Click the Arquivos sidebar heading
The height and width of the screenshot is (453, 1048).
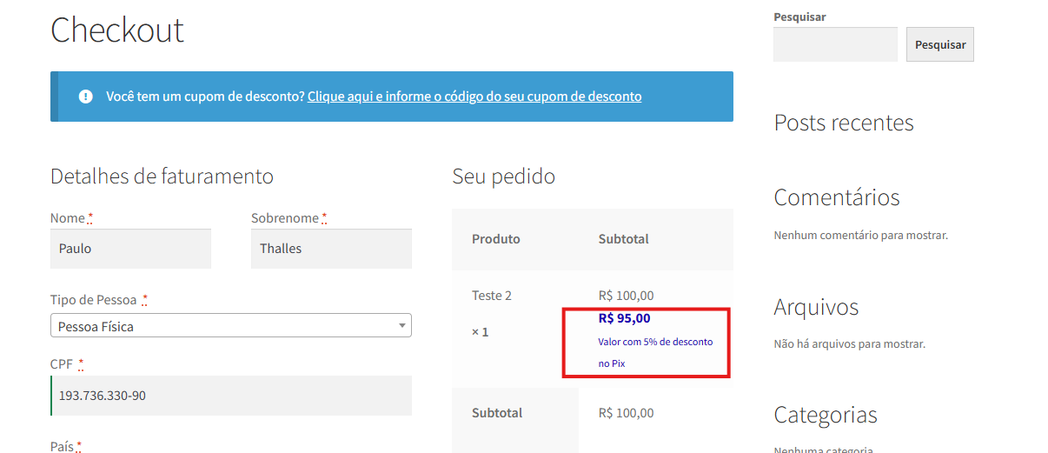point(816,307)
